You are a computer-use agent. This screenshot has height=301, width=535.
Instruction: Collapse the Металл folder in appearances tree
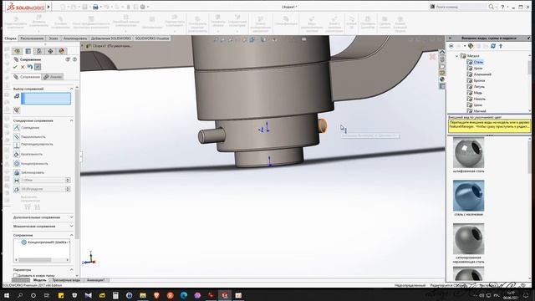457,56
